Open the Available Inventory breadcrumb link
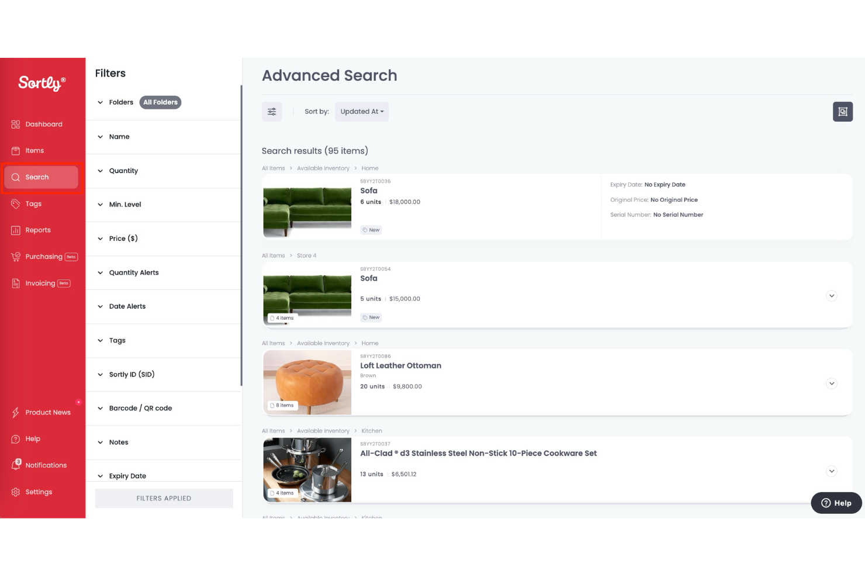 [323, 168]
